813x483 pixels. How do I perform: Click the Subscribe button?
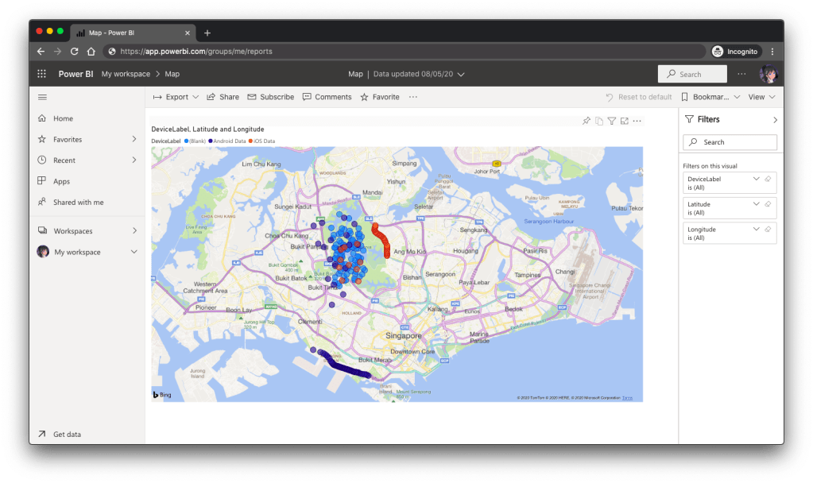point(271,97)
